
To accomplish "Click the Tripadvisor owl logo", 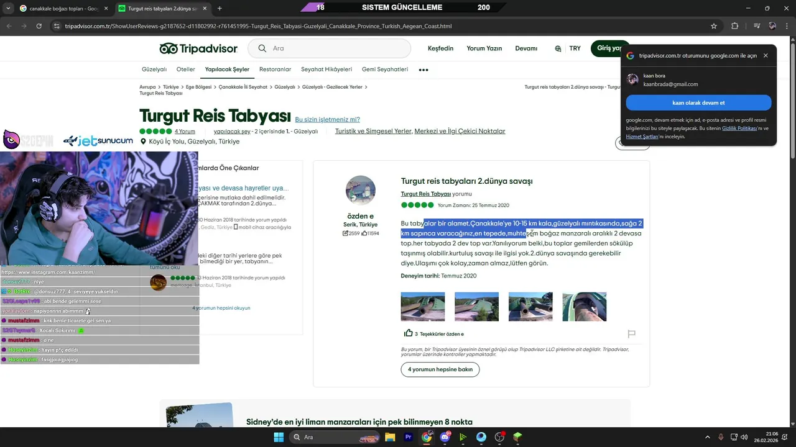I will 198,48.
